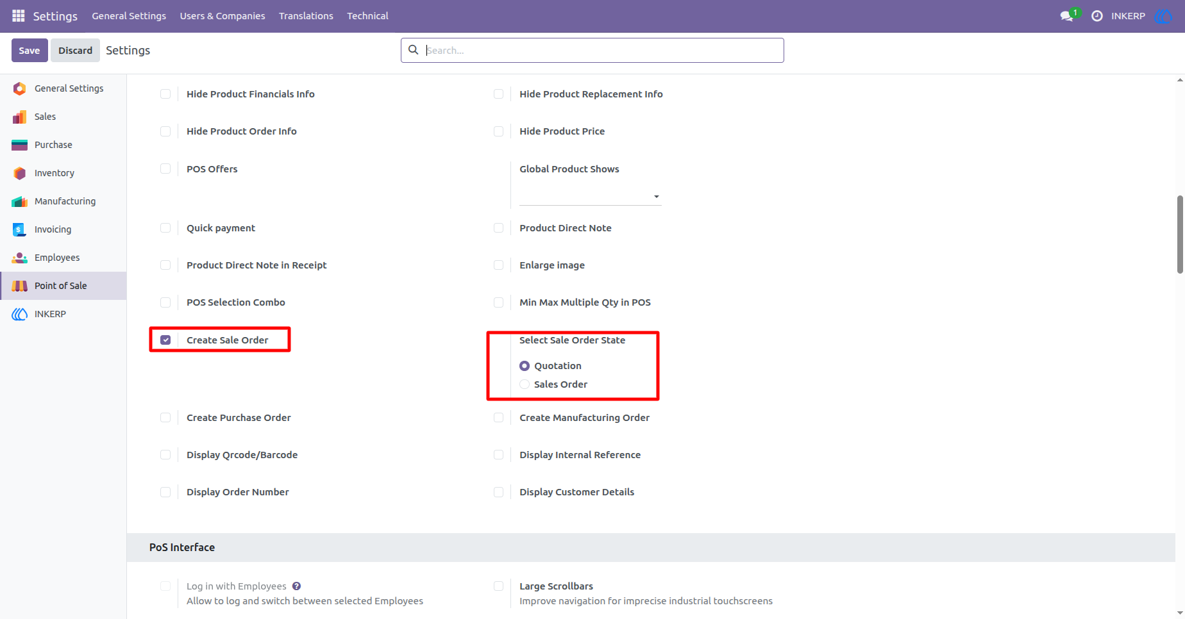The image size is (1185, 619).
Task: Open the Sales settings section
Action: tap(63, 117)
